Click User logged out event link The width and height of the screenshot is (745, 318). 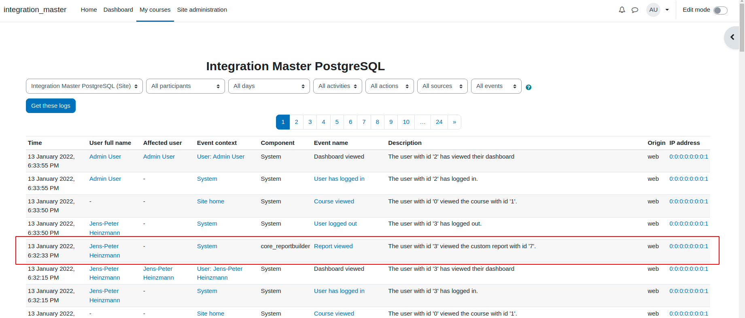[x=335, y=224]
